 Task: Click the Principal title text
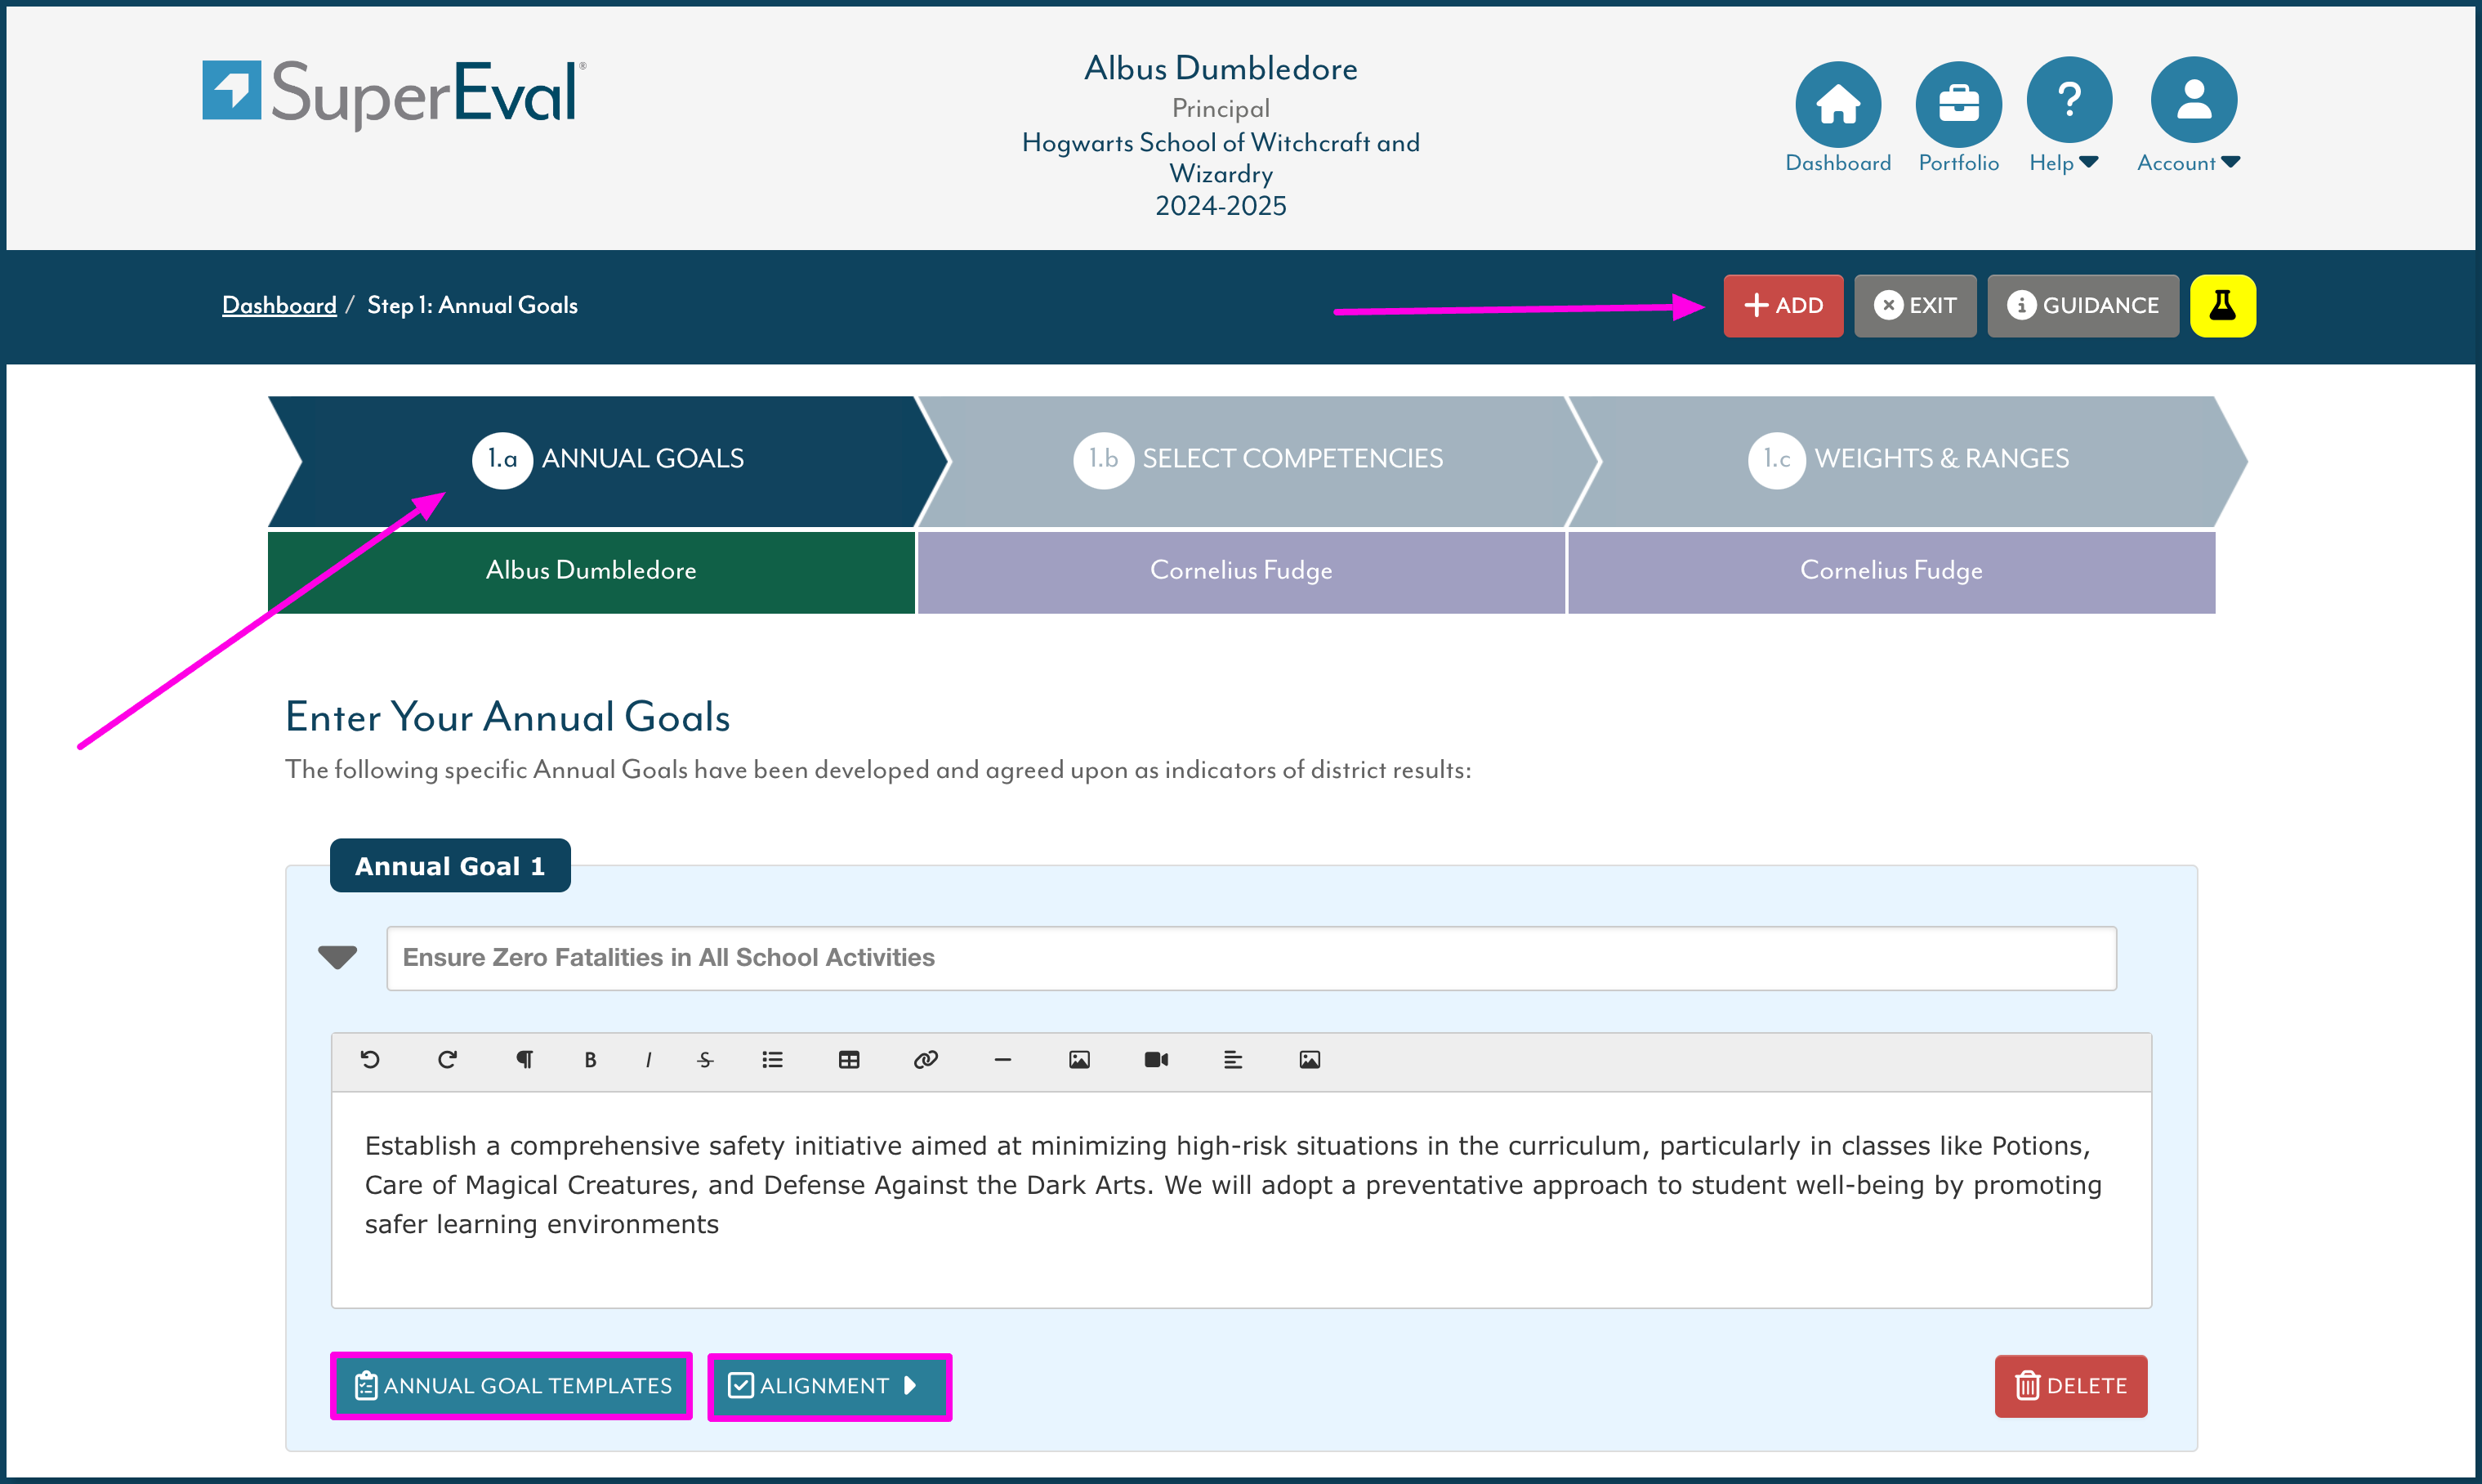[1221, 108]
